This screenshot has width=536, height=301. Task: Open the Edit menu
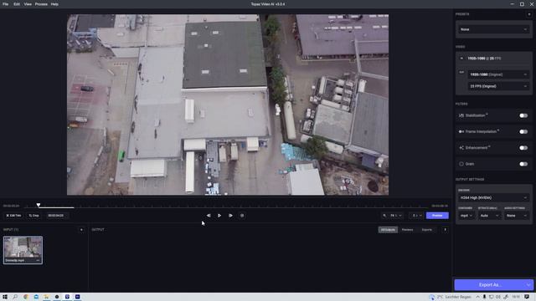[17, 4]
